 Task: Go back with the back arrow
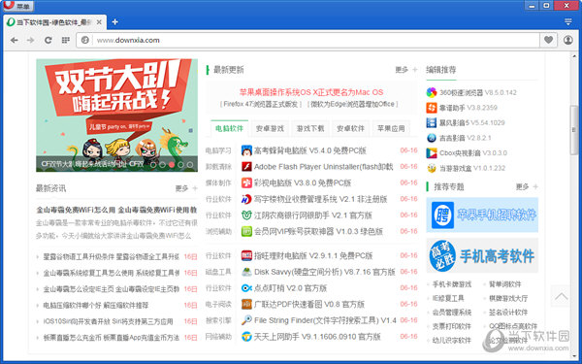[15, 40]
